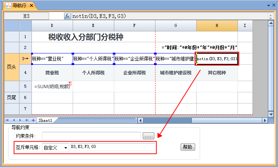Click the cell name box showing H3
Image resolution: width=278 pixels, height=167 pixels.
26,16
